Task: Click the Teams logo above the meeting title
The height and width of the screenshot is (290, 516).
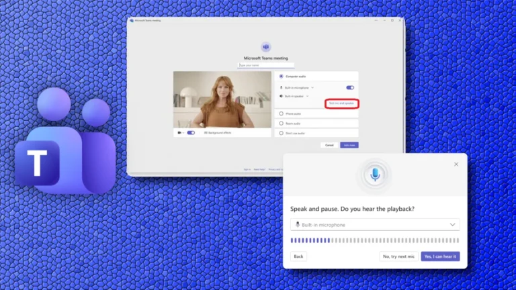Action: pos(265,47)
